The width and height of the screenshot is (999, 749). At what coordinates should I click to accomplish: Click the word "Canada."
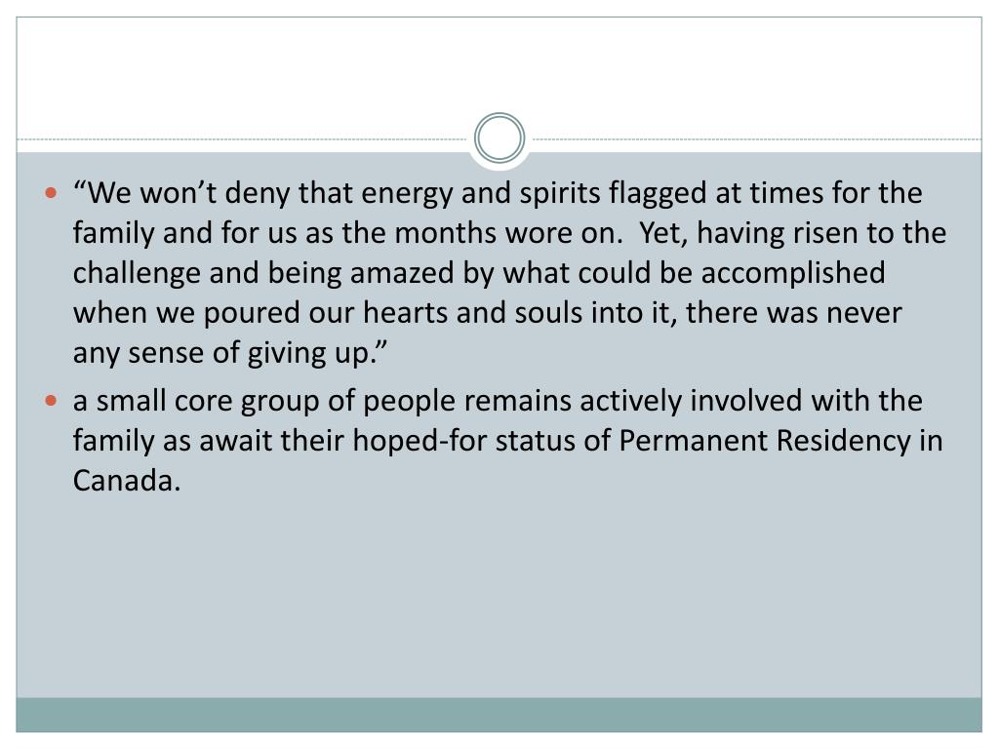pos(127,481)
